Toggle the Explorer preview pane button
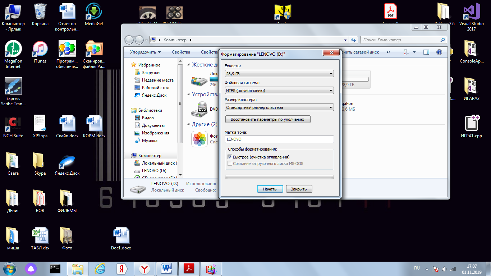Viewport: 491px width, 276px height. pos(426,52)
